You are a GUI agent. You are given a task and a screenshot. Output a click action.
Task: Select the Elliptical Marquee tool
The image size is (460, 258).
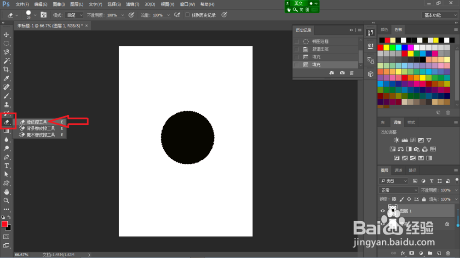pos(6,44)
